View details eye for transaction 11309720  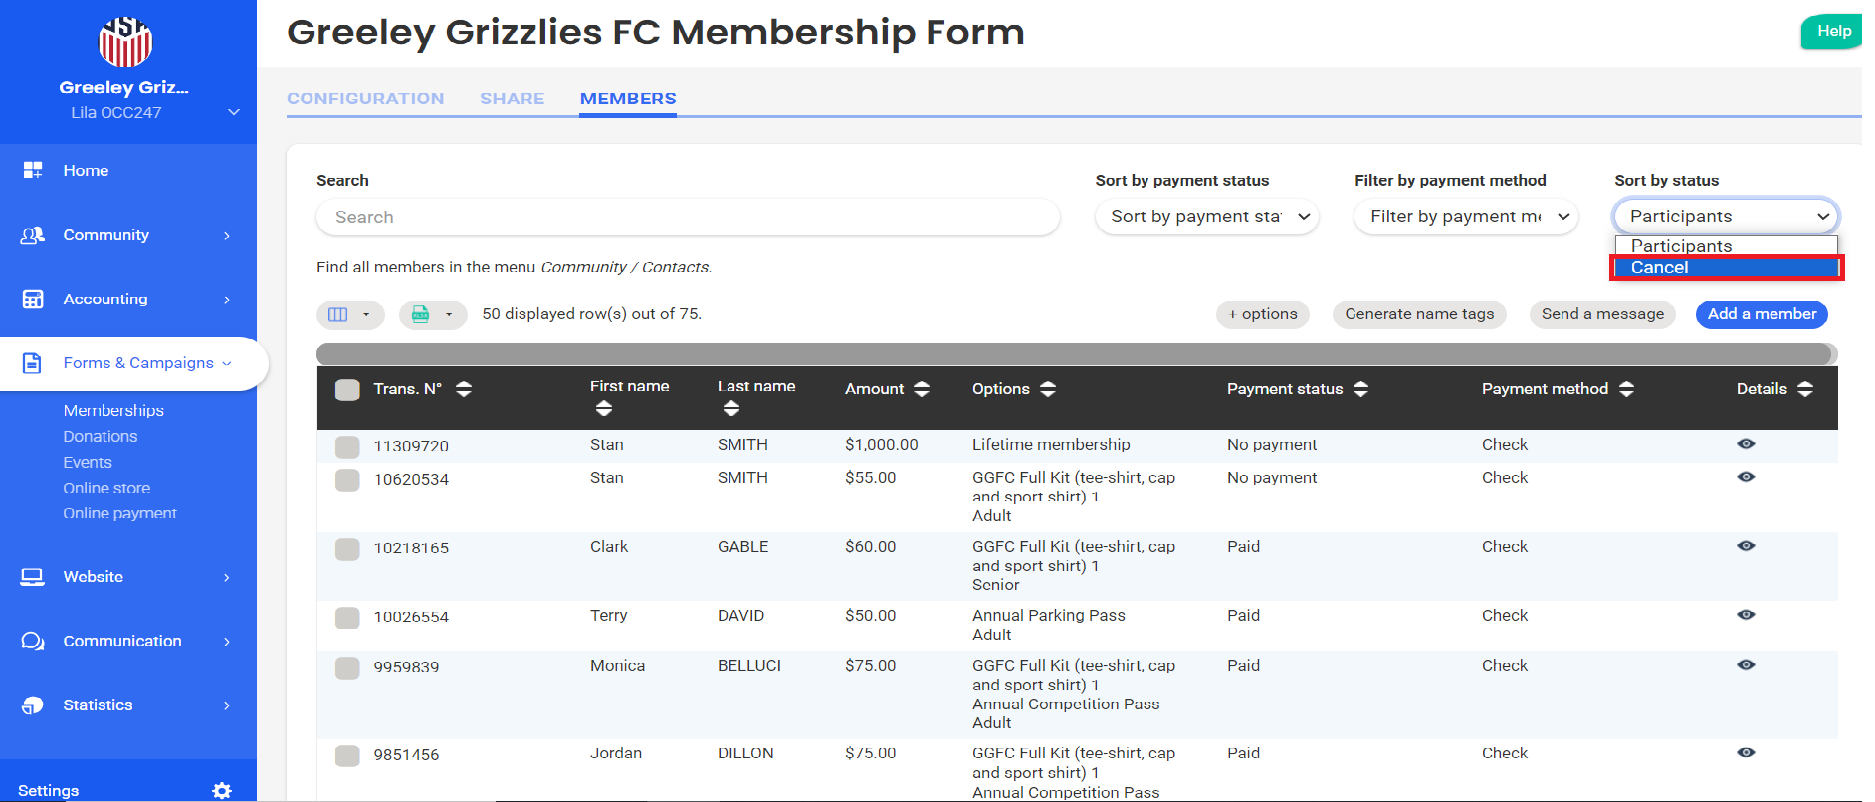click(x=1746, y=444)
